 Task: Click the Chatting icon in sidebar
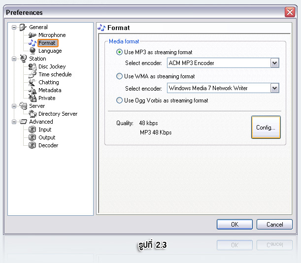coord(33,82)
